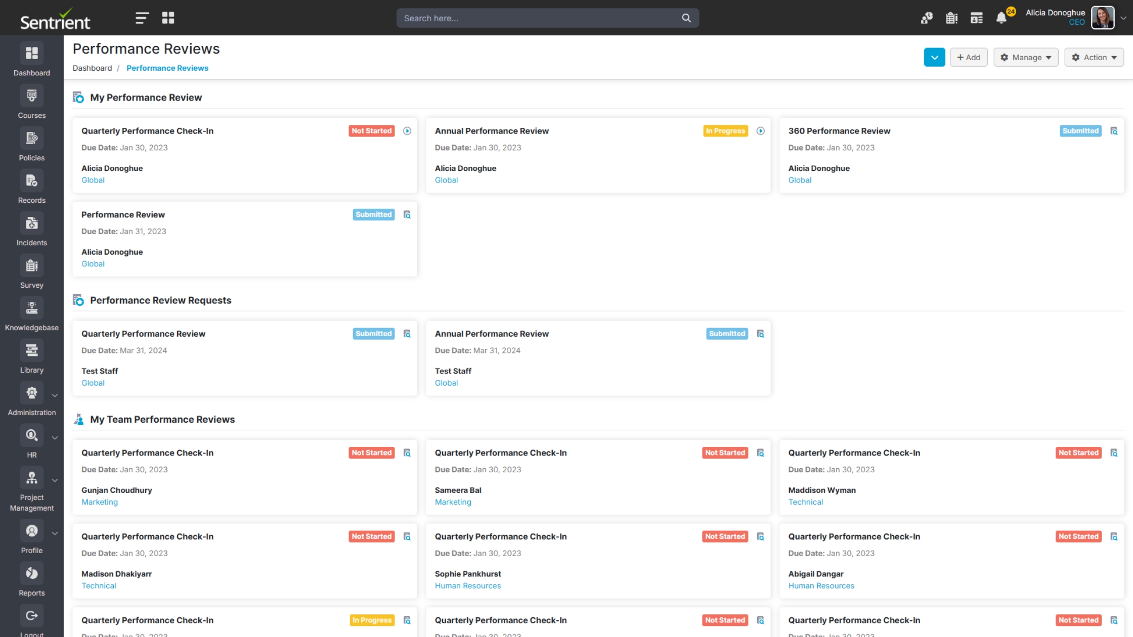Open the user account dropdown arrow
The width and height of the screenshot is (1133, 637).
1123,18
